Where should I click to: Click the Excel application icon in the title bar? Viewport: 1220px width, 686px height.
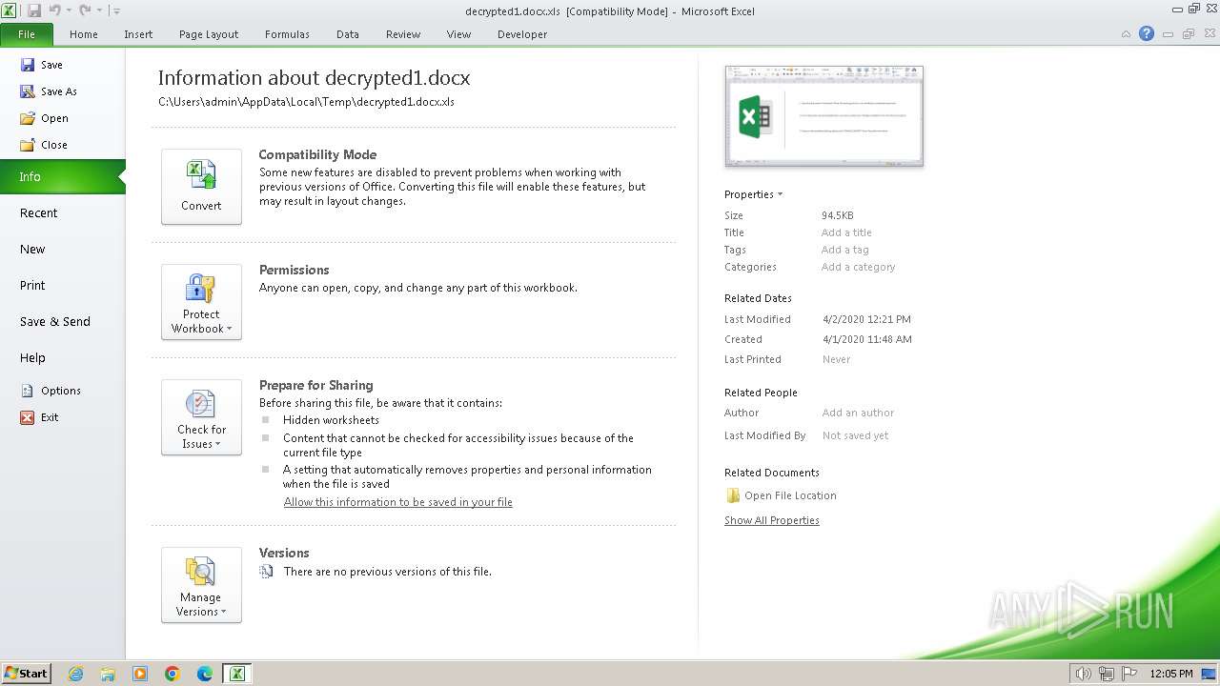click(x=10, y=10)
